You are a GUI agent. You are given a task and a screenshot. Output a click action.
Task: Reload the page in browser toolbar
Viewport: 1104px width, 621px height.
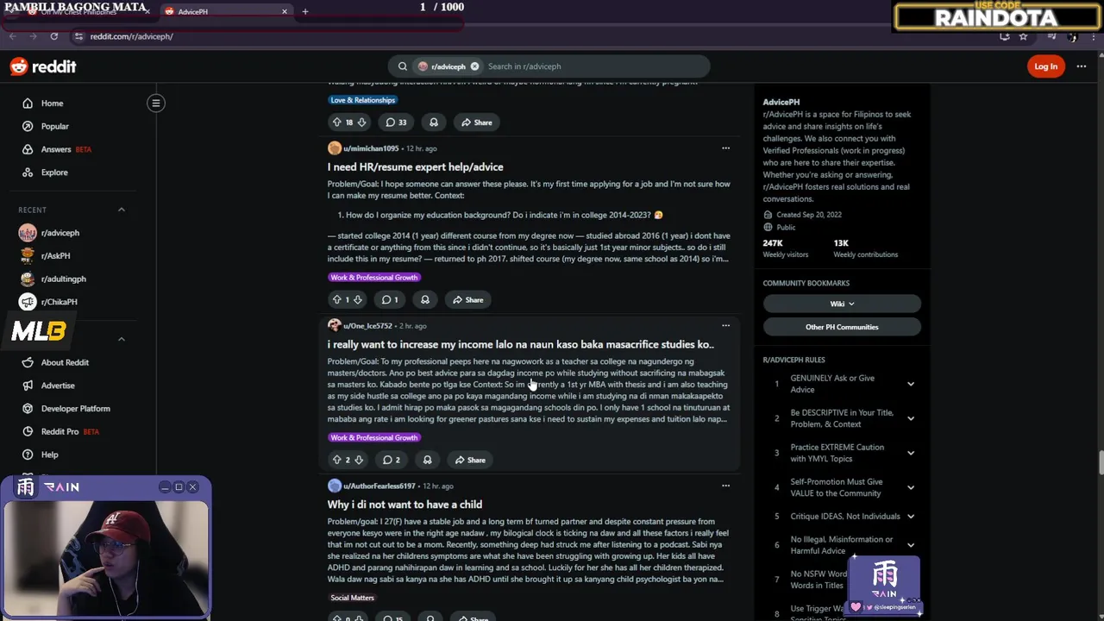coord(53,36)
